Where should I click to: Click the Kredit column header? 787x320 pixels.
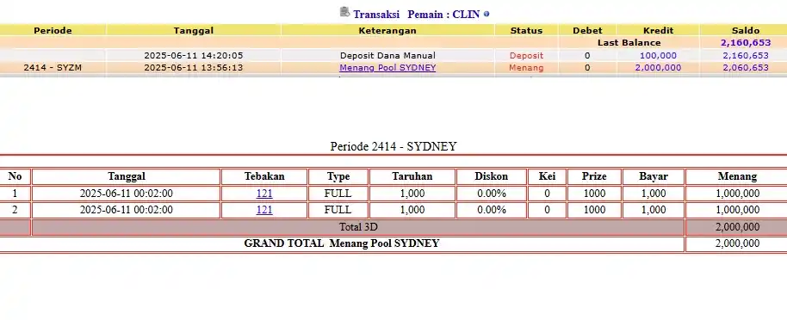click(x=658, y=31)
